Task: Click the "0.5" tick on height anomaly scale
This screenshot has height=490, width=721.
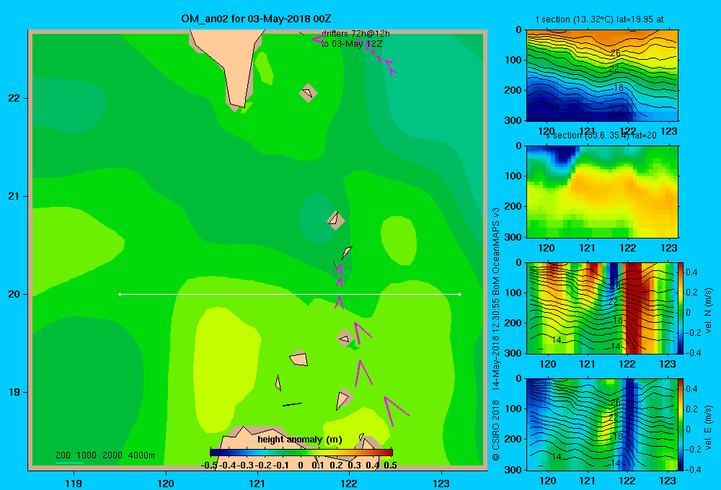Action: [x=390, y=465]
